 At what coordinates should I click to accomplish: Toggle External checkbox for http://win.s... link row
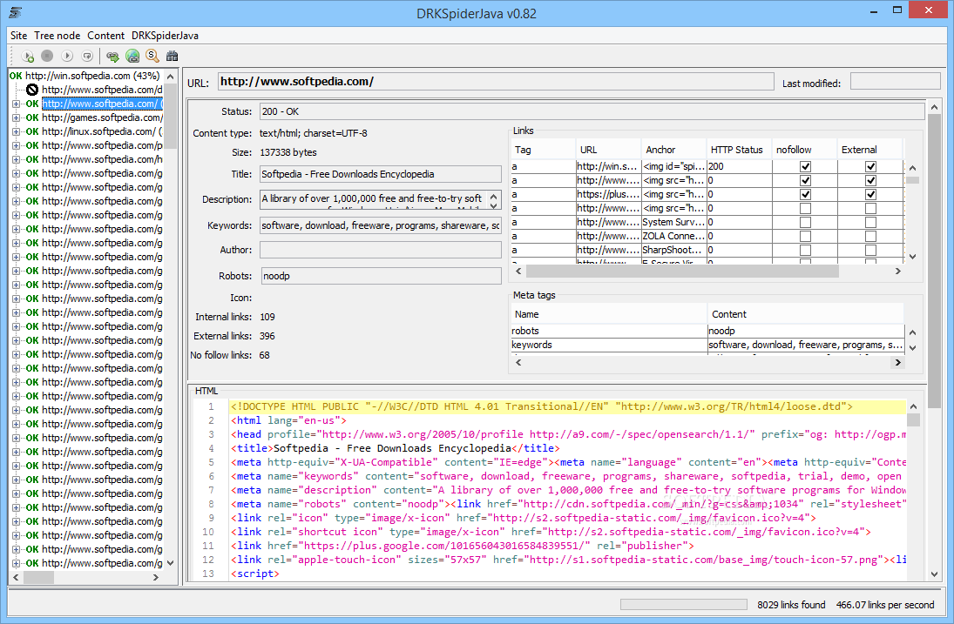870,166
